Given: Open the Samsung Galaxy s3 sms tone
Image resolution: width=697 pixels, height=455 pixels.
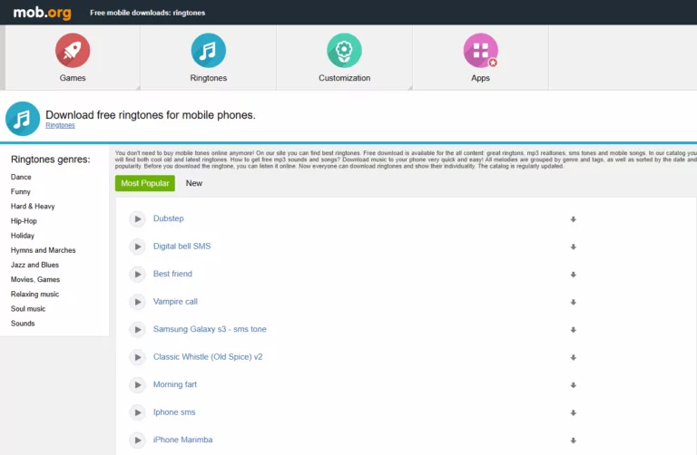Looking at the screenshot, I should 210,329.
